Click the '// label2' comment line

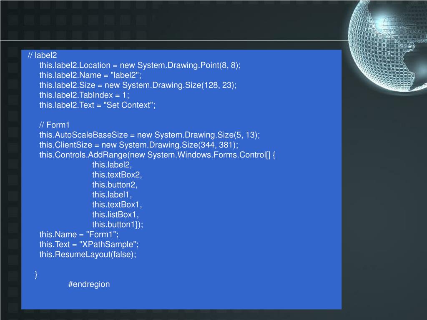(42, 55)
